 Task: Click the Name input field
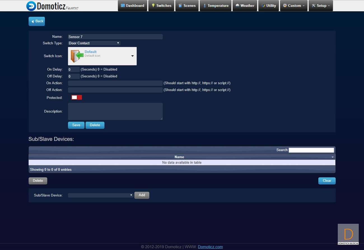115,37
